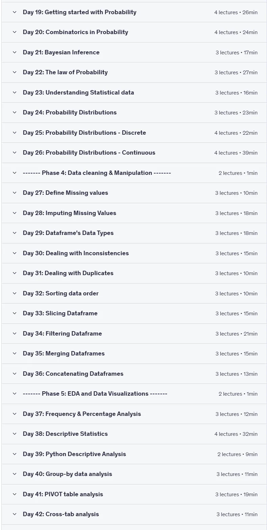Open Day 26: Probability Distributions - Continuous
Image resolution: width=267 pixels, height=530 pixels.
[134, 153]
